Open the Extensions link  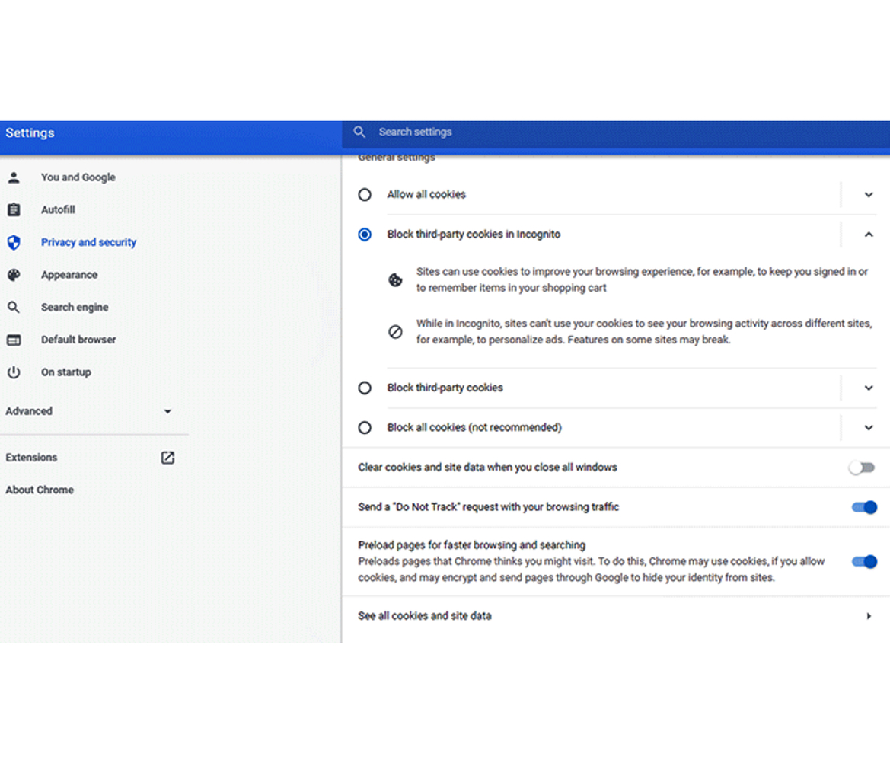pos(31,458)
